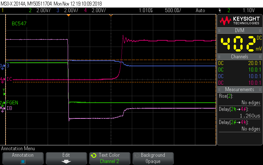Screen dimensions: 263x165
Task: Click the grip dots left of DVM
Action: pos(219,31)
